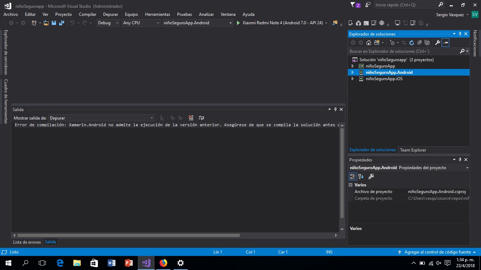This screenshot has width=481, height=270.
Task: Click the Pending Changes Filter clock icon
Action: tap(393, 43)
